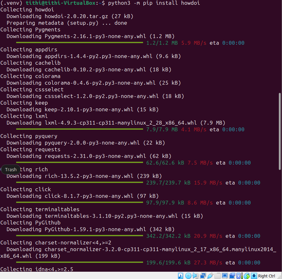The image size is (282, 279).
Task: Click the audio status icon
Action: 196,276
